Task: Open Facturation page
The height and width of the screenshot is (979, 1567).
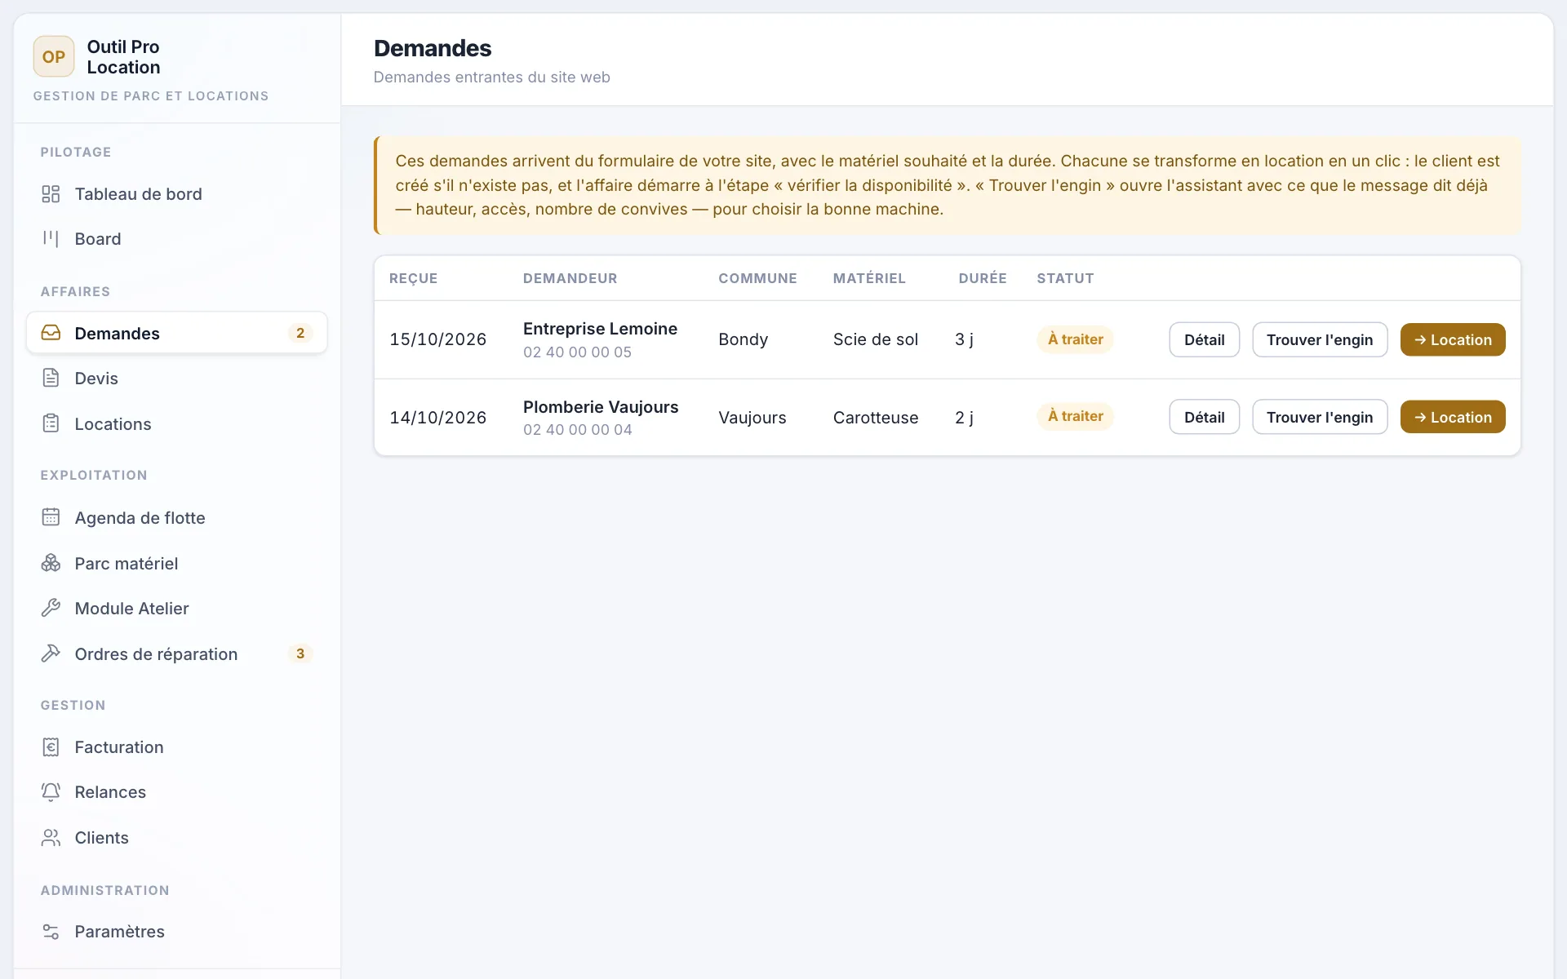Action: pos(177,747)
